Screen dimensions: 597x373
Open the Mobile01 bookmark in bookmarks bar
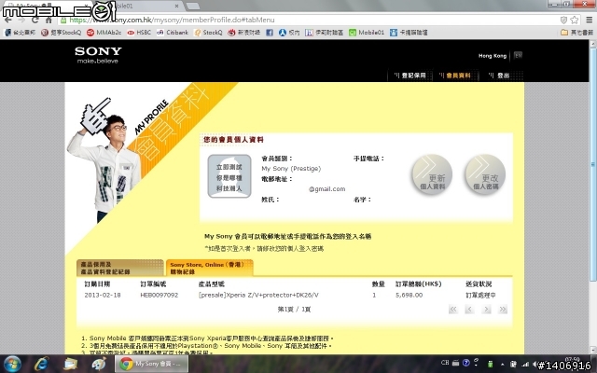tap(367, 33)
